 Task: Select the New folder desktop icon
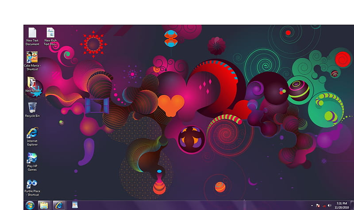pos(32,84)
